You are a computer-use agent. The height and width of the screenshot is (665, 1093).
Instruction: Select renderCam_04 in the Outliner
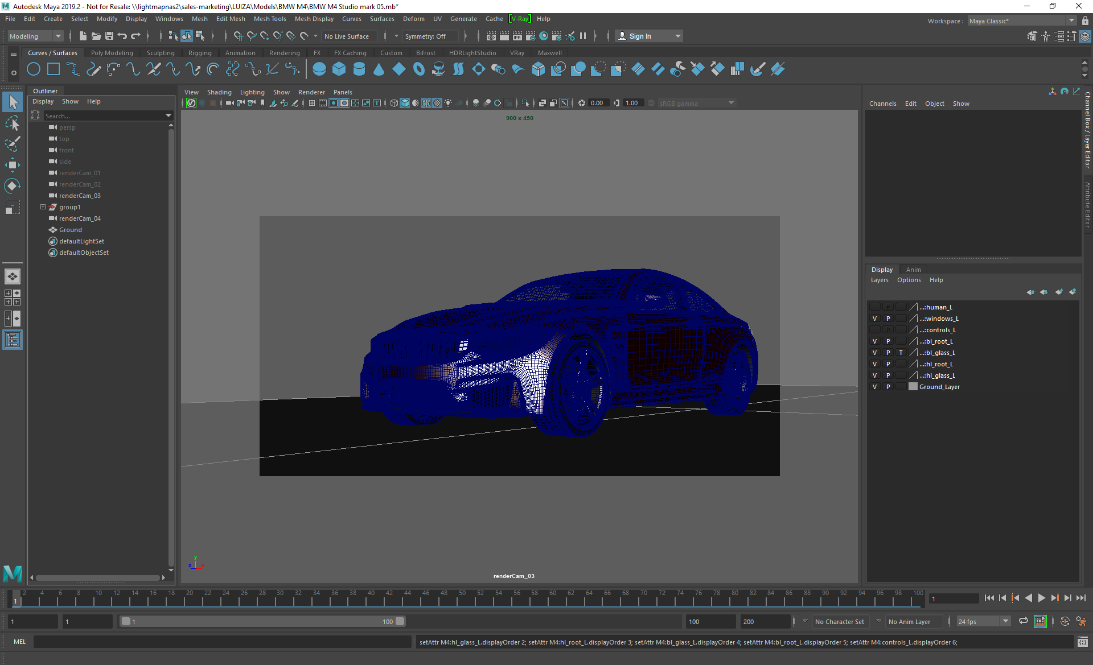click(80, 218)
